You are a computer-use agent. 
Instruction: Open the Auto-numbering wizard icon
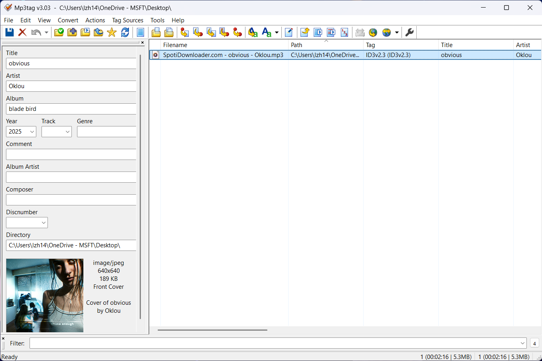pyautogui.click(x=344, y=32)
